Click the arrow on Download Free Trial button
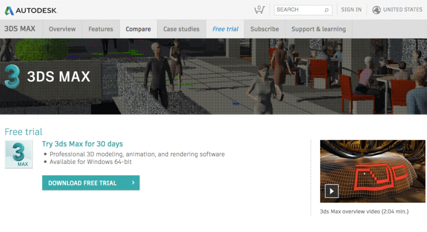Viewport: 427px width, 232px height. [x=133, y=183]
